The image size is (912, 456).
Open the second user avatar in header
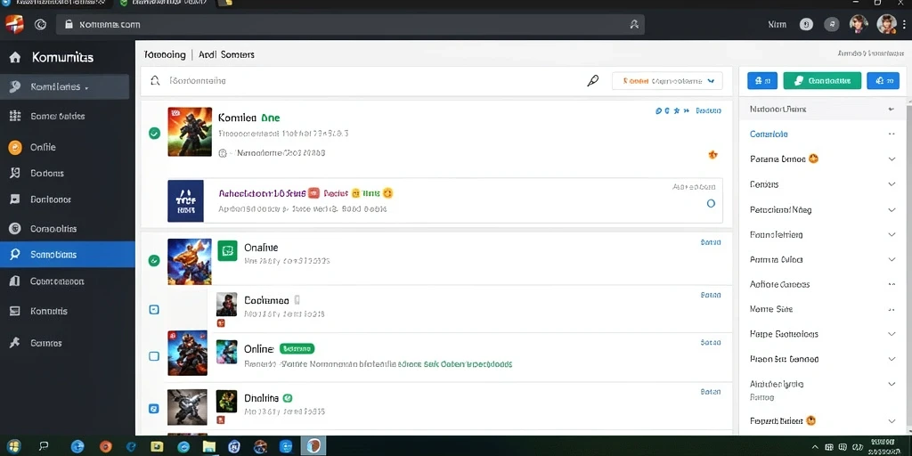886,24
